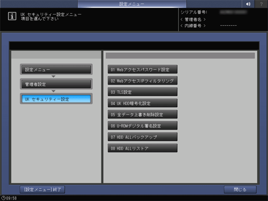The width and height of the screenshot is (268, 201).
Task: Open 07 HDD ALLバックアップ
Action: 143,137
